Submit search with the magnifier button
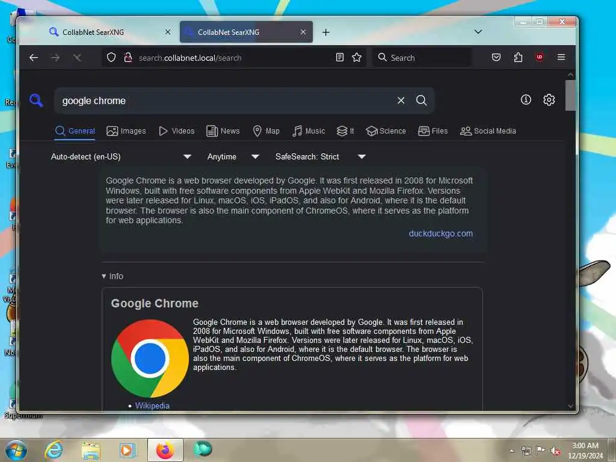This screenshot has height=462, width=616. point(422,100)
